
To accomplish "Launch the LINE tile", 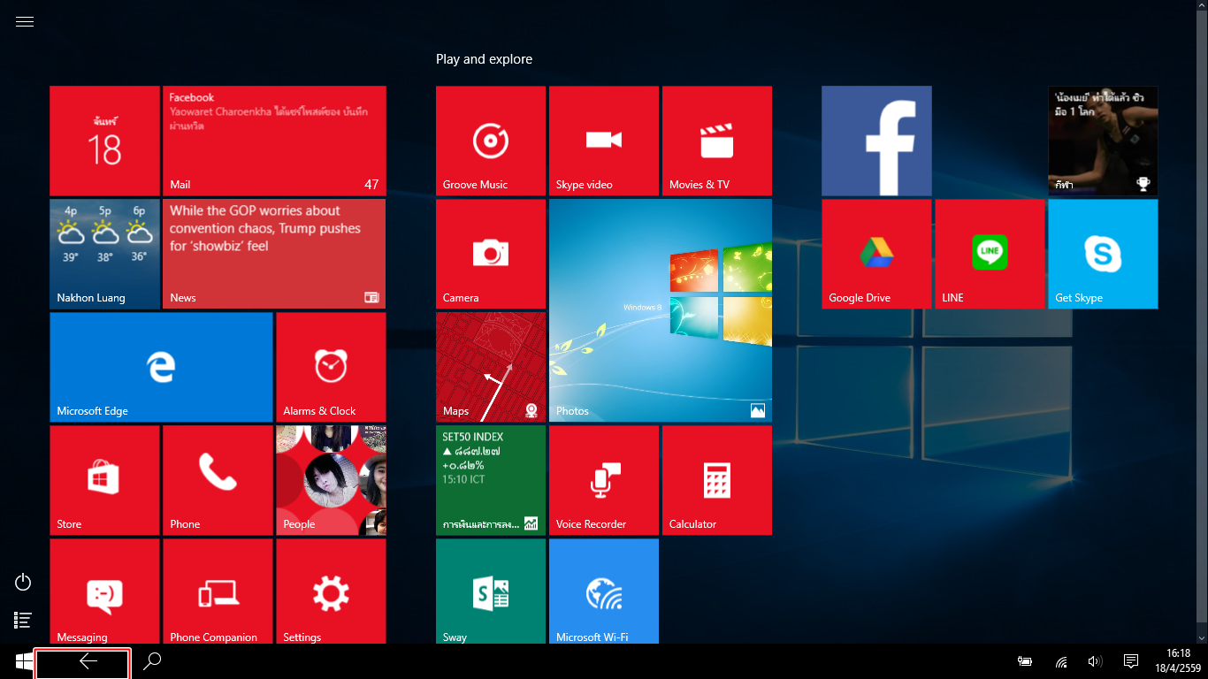I will (990, 254).
